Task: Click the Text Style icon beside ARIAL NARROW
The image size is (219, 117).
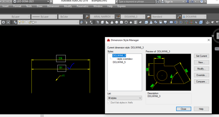Action: (88, 16)
